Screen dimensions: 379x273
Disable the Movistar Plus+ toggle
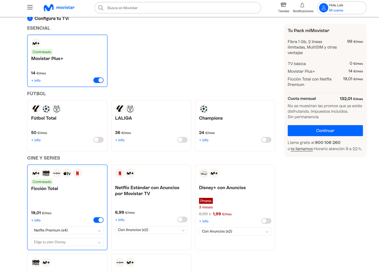(98, 80)
